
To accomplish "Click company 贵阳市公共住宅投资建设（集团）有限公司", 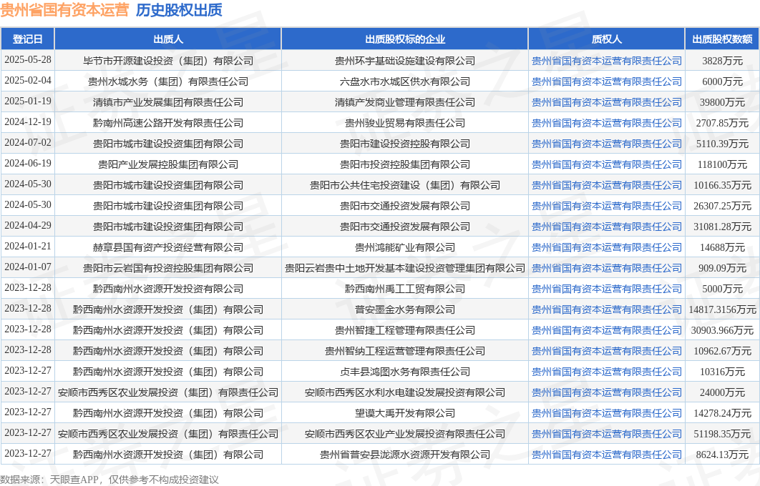I will tap(405, 185).
